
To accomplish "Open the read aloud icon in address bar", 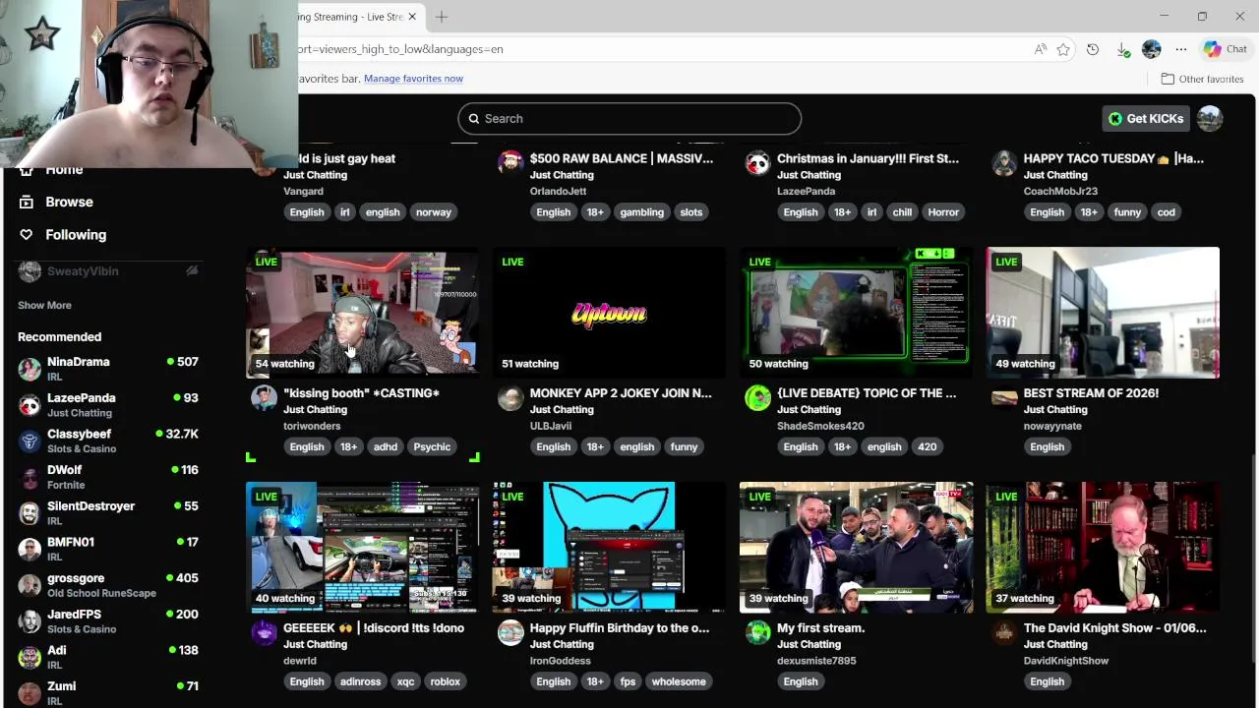I will tap(1041, 49).
